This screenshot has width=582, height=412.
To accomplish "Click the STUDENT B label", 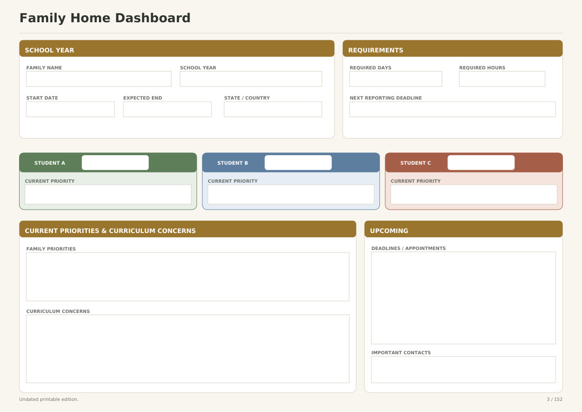I will pyautogui.click(x=233, y=163).
